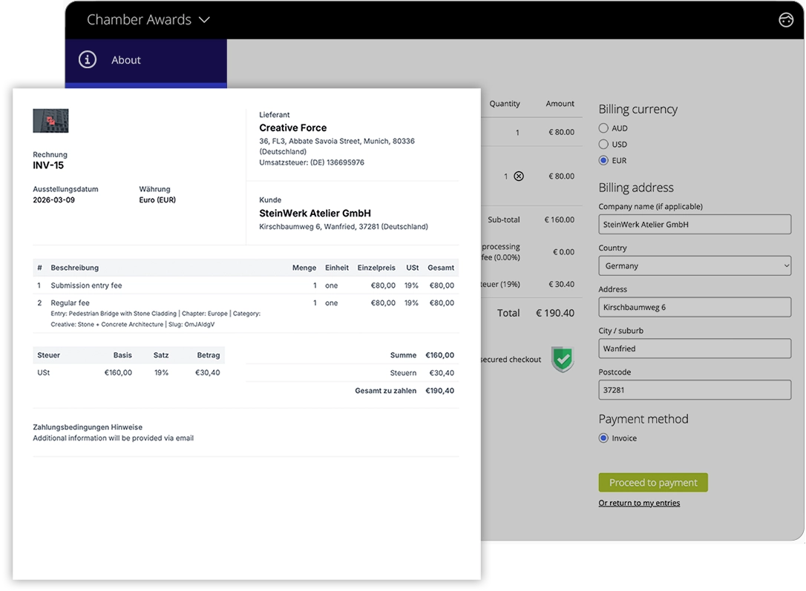Click the INV-15 invoice heading
The height and width of the screenshot is (591, 806).
tap(47, 165)
